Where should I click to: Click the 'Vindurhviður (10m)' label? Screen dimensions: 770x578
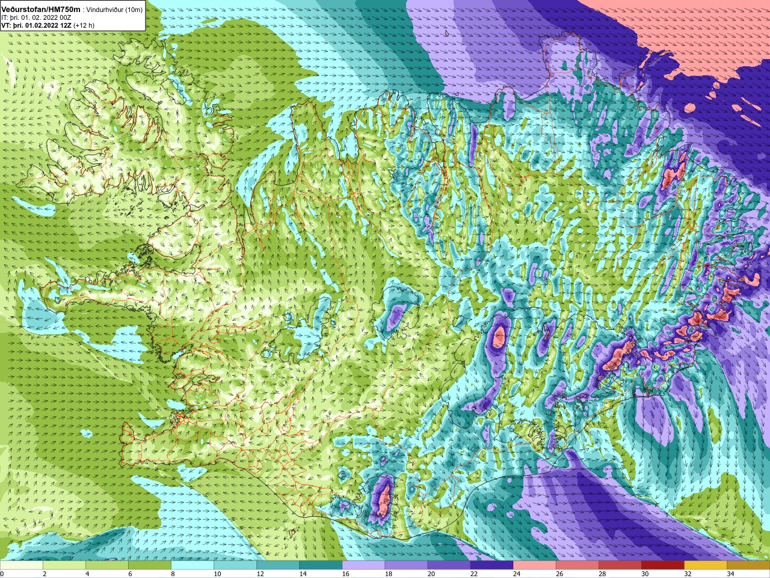click(114, 10)
